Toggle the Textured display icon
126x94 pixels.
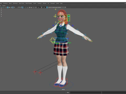[13, 7]
